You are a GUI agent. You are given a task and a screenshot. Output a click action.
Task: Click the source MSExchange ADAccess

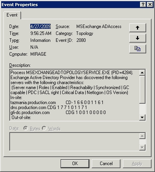(99, 26)
